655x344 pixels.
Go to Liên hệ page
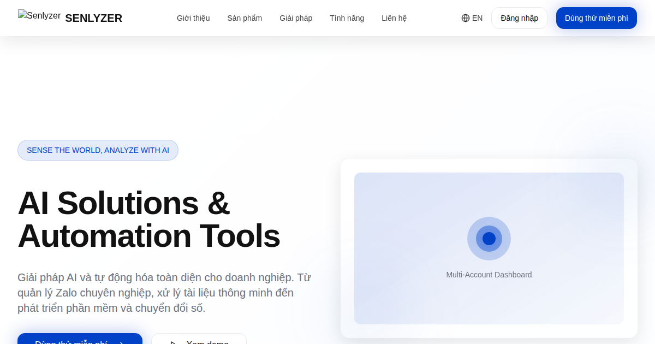[x=394, y=18]
